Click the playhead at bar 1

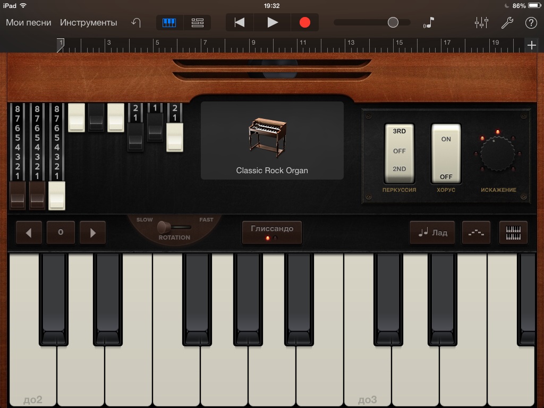click(61, 45)
